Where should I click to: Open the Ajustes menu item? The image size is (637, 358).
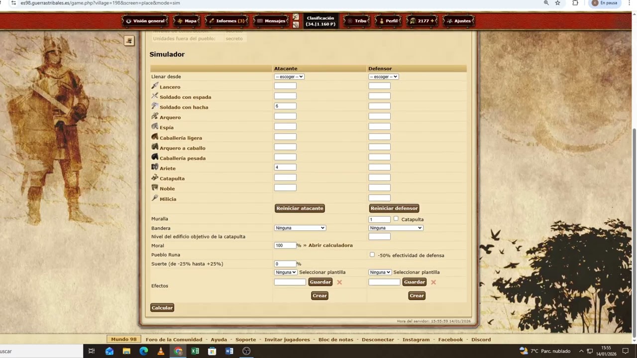pos(458,21)
